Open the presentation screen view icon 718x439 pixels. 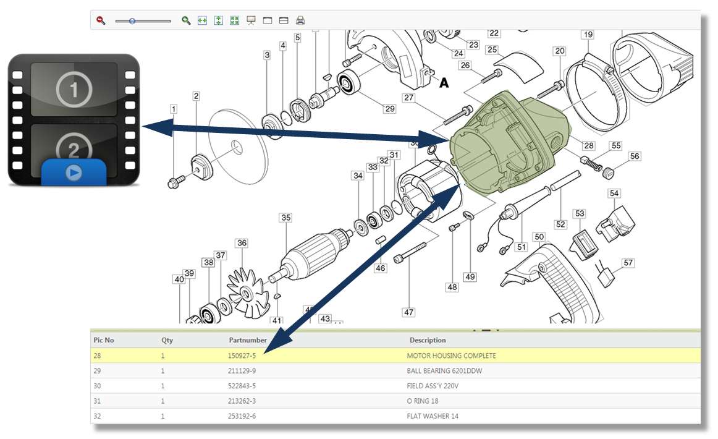click(251, 20)
